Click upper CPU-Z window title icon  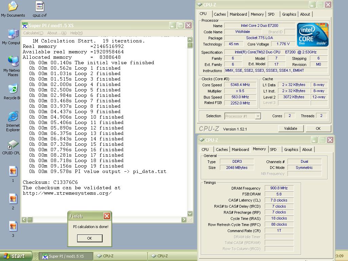(200, 4)
